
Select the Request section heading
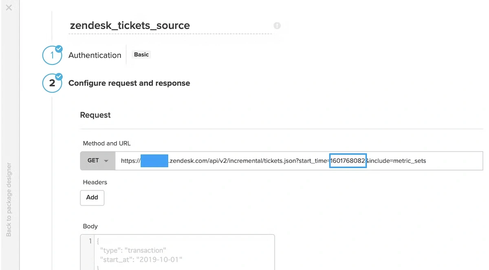click(x=95, y=115)
